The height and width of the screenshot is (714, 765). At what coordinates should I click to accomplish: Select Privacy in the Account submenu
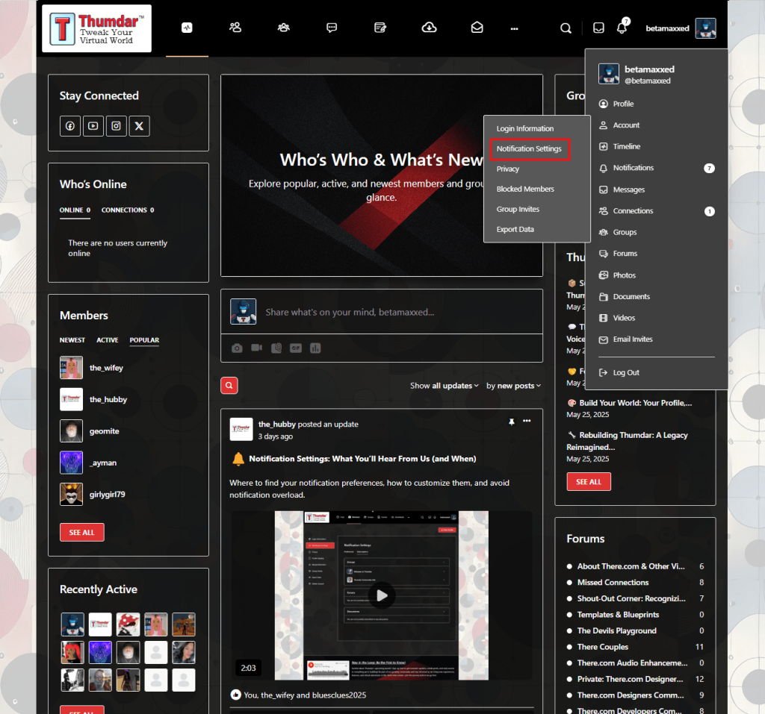point(508,169)
